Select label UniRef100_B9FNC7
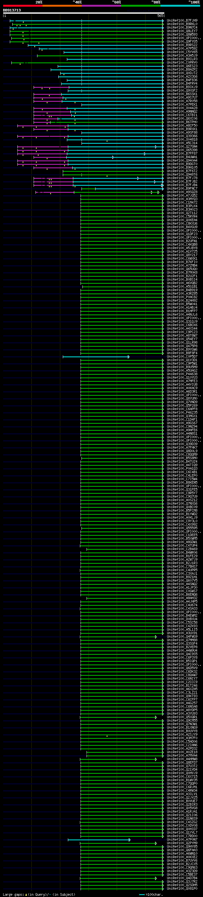This screenshot has width=203, height=897. (182, 188)
